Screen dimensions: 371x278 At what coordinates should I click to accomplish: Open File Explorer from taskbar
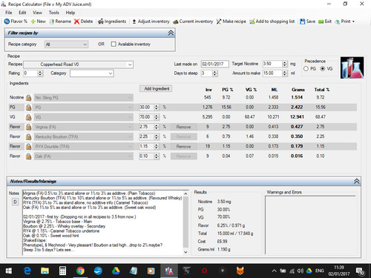click(x=45, y=271)
